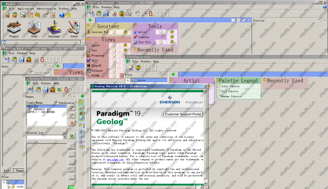This screenshot has height=189, width=328.
Task: Click the Customer Support Portal button
Action: (x=183, y=114)
